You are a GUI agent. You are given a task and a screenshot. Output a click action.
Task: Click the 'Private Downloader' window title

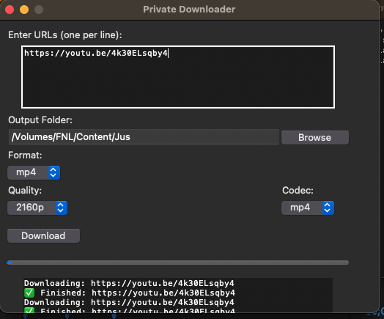(189, 10)
